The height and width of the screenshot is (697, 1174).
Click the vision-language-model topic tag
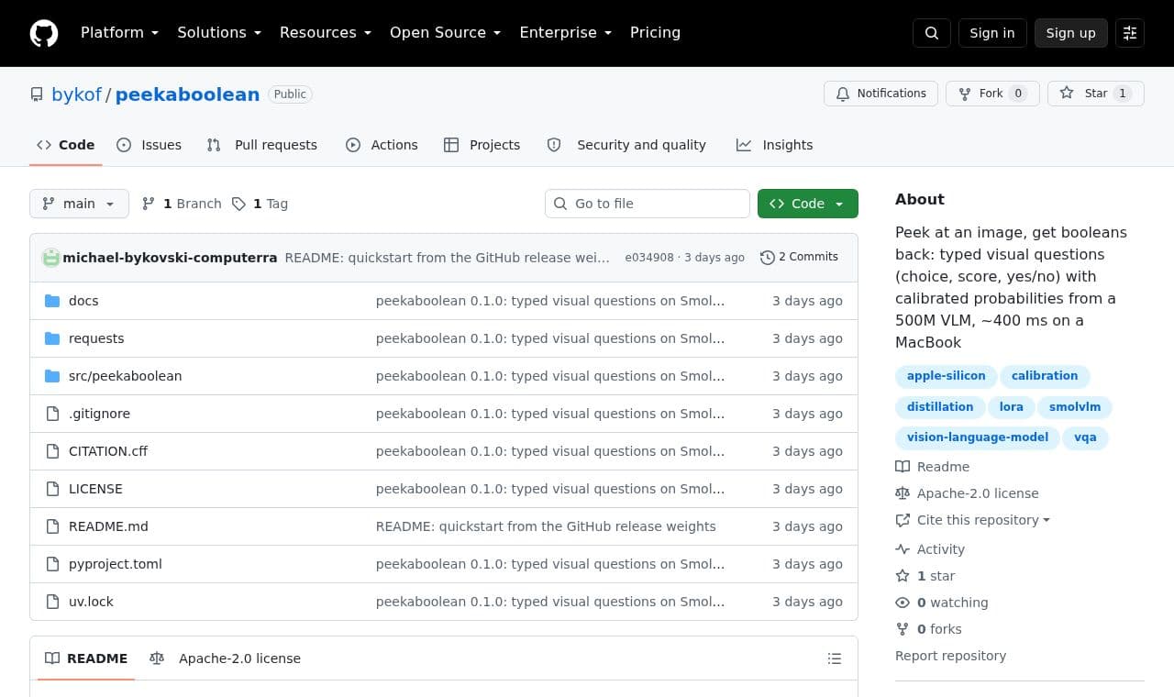978,437
